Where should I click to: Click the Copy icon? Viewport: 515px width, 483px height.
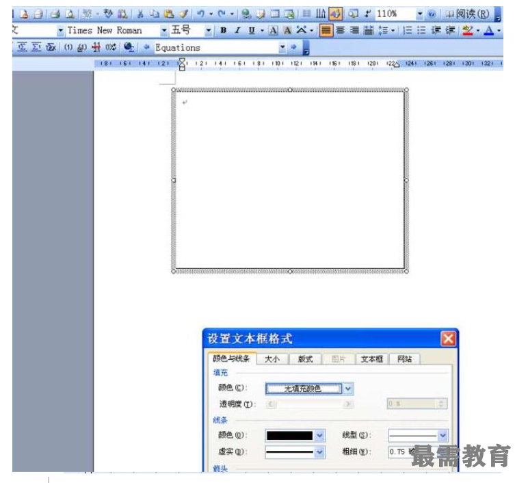click(154, 14)
